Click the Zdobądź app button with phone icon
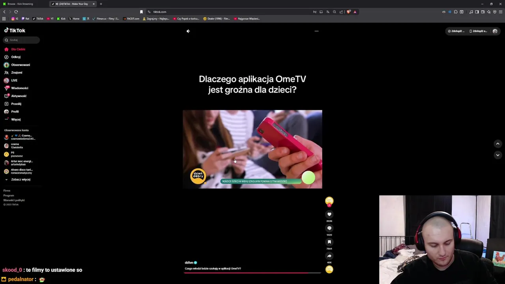 coord(479,31)
